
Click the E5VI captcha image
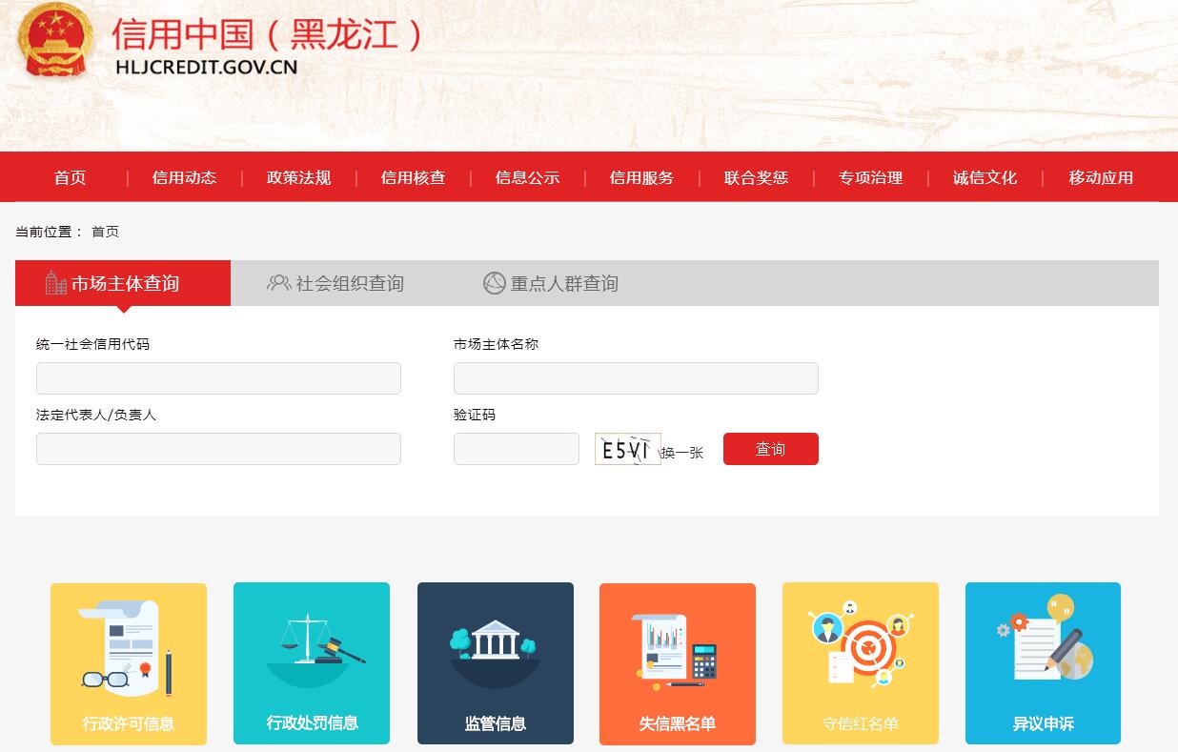click(627, 449)
